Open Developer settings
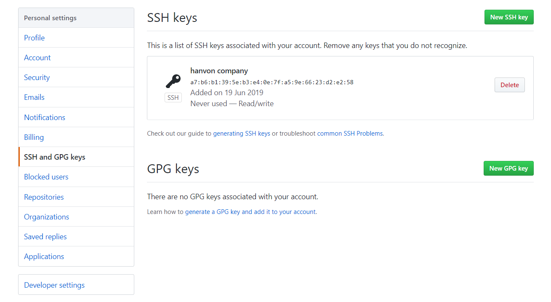The height and width of the screenshot is (302, 551). (54, 285)
